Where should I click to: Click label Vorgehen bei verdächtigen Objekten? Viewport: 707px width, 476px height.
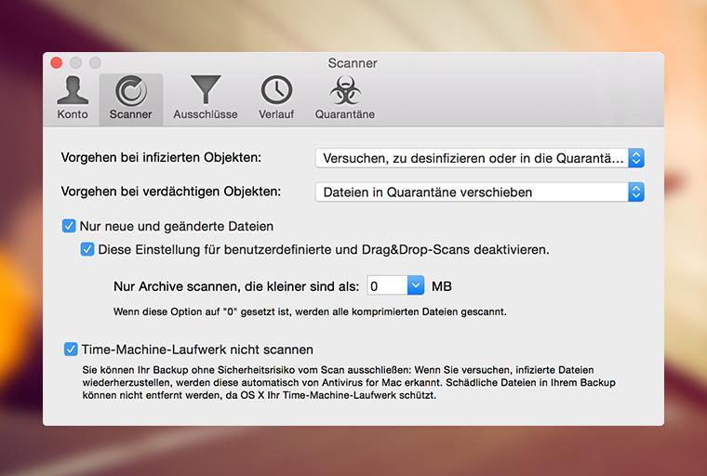click(x=171, y=192)
